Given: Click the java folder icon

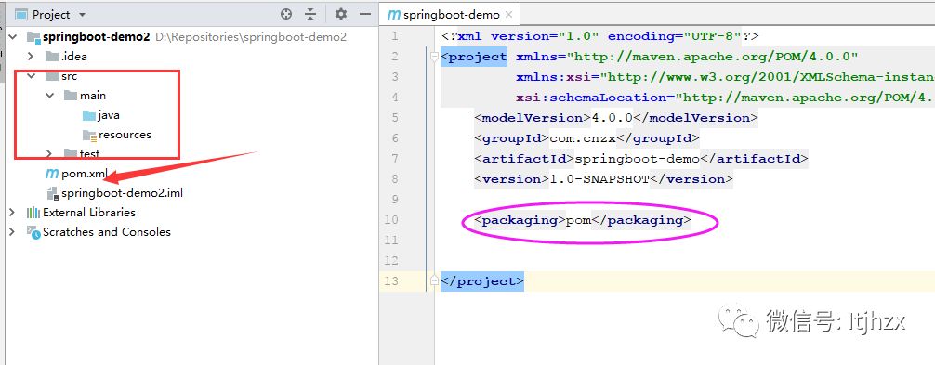Looking at the screenshot, I should (89, 115).
